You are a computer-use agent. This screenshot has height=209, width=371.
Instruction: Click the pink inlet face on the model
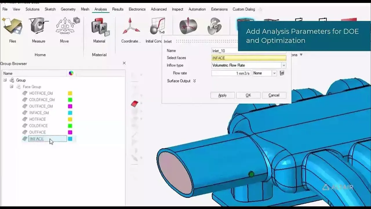tap(175, 173)
